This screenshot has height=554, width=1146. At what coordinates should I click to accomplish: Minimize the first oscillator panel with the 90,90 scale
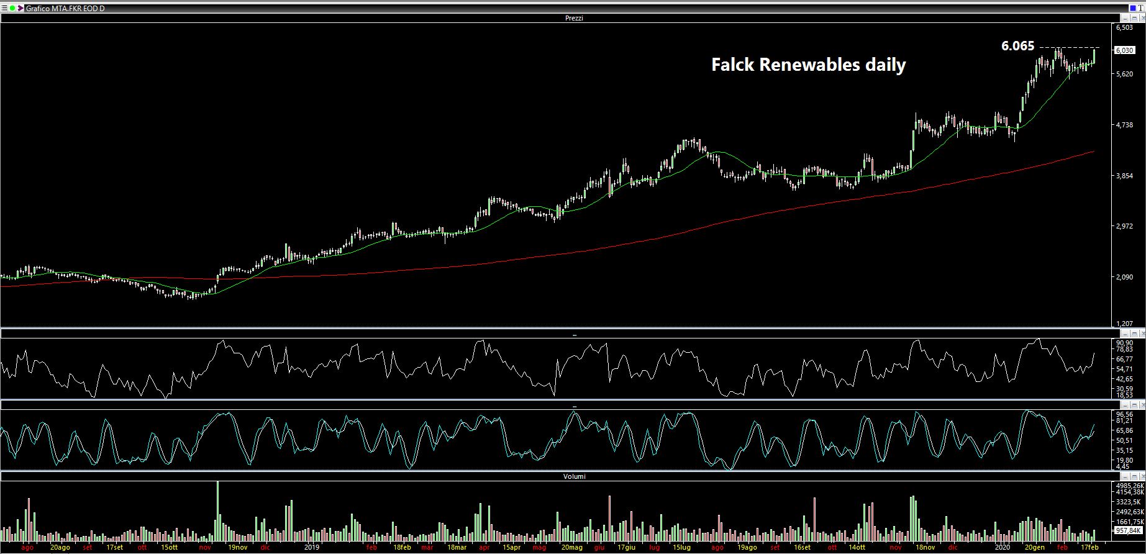coord(1125,334)
